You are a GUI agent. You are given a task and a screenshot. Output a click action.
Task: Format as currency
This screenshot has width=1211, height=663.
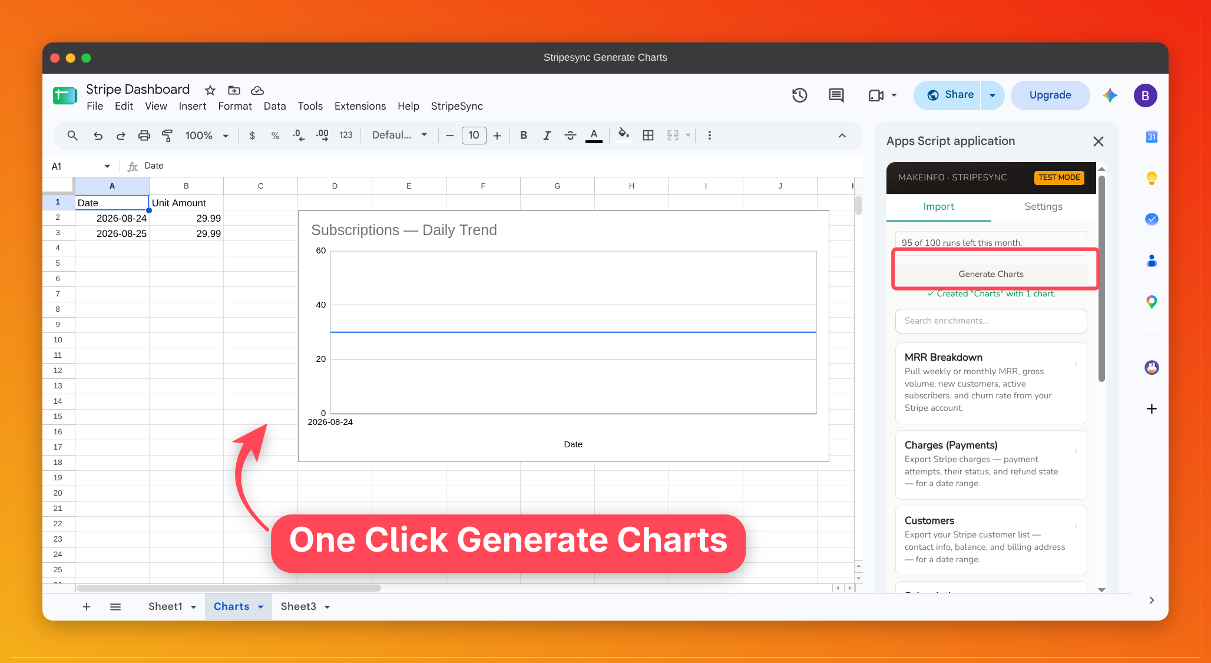[x=252, y=136]
